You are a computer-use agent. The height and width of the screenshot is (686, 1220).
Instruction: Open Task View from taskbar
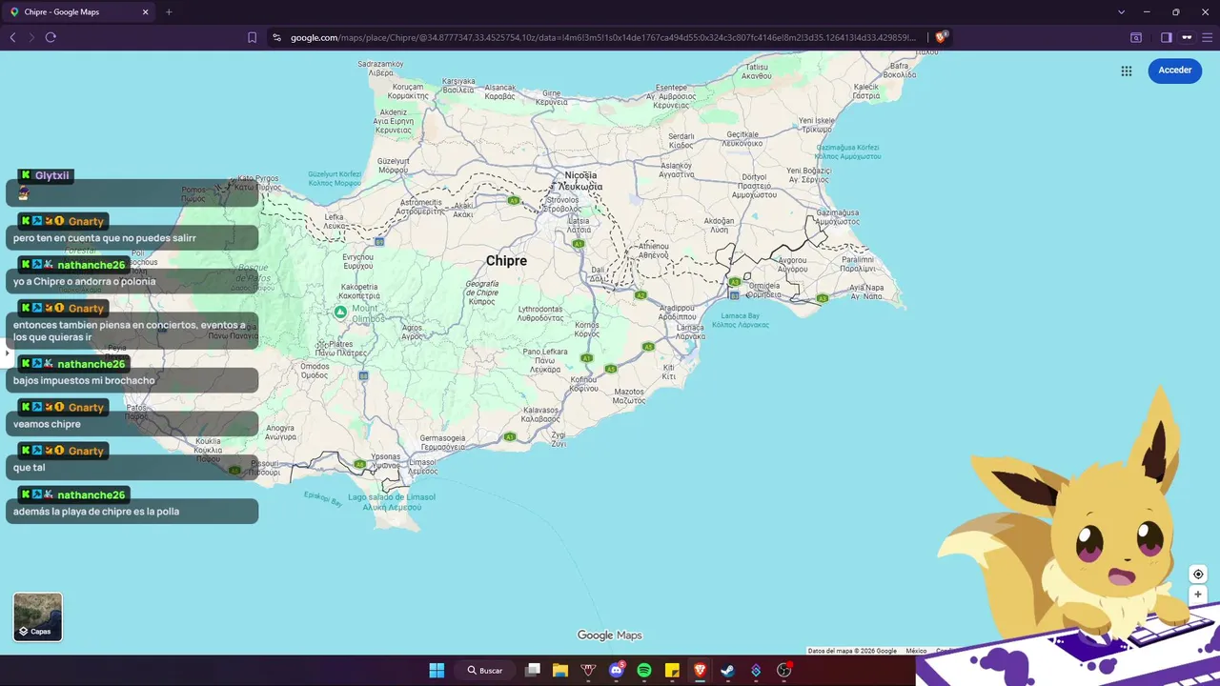point(533,670)
